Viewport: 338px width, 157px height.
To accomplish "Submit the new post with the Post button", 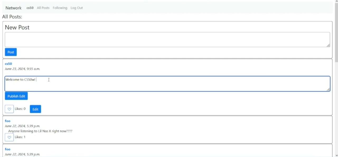I will click(x=11, y=52).
